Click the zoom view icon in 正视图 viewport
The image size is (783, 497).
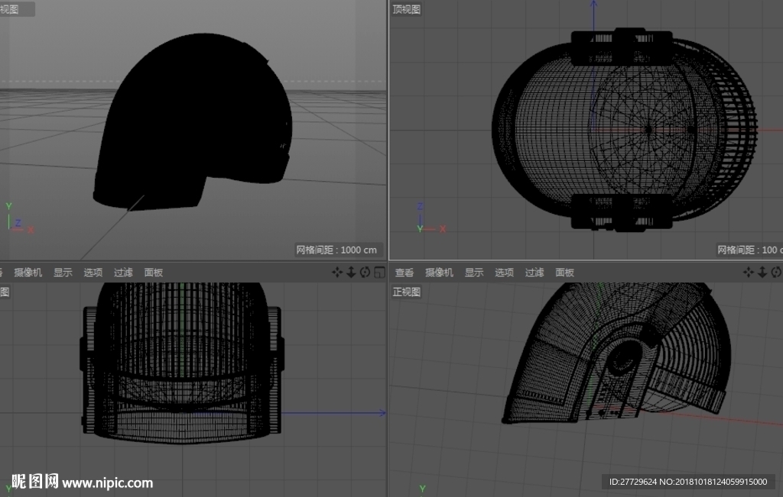[x=762, y=273]
